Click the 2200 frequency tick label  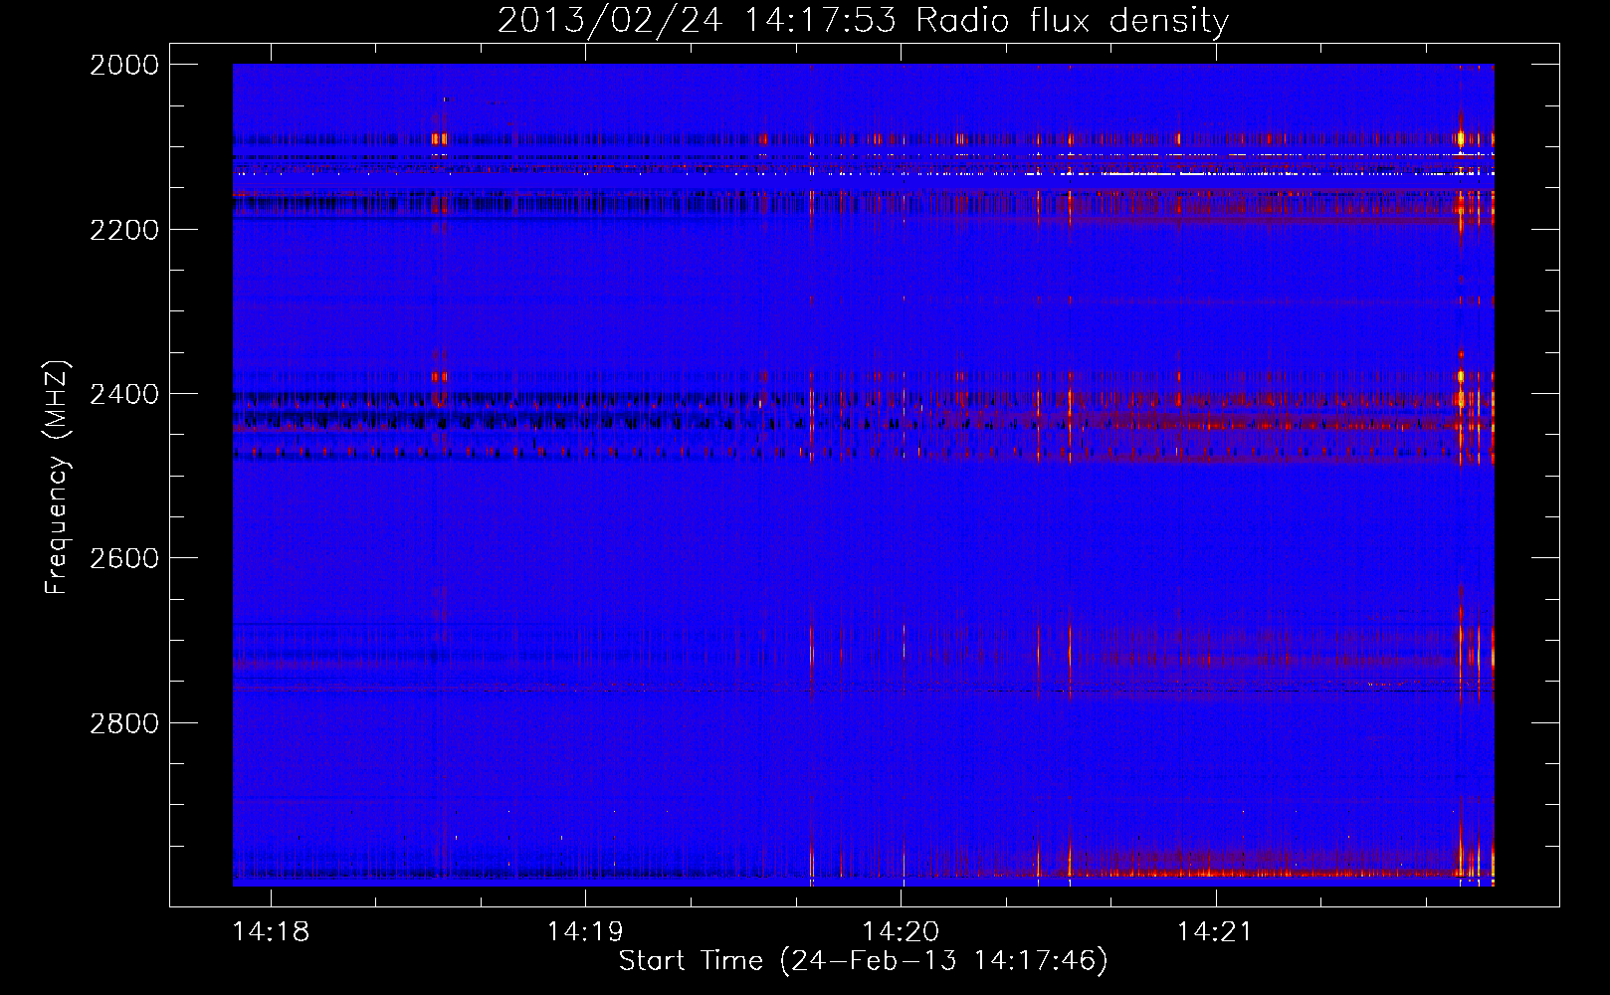(123, 230)
